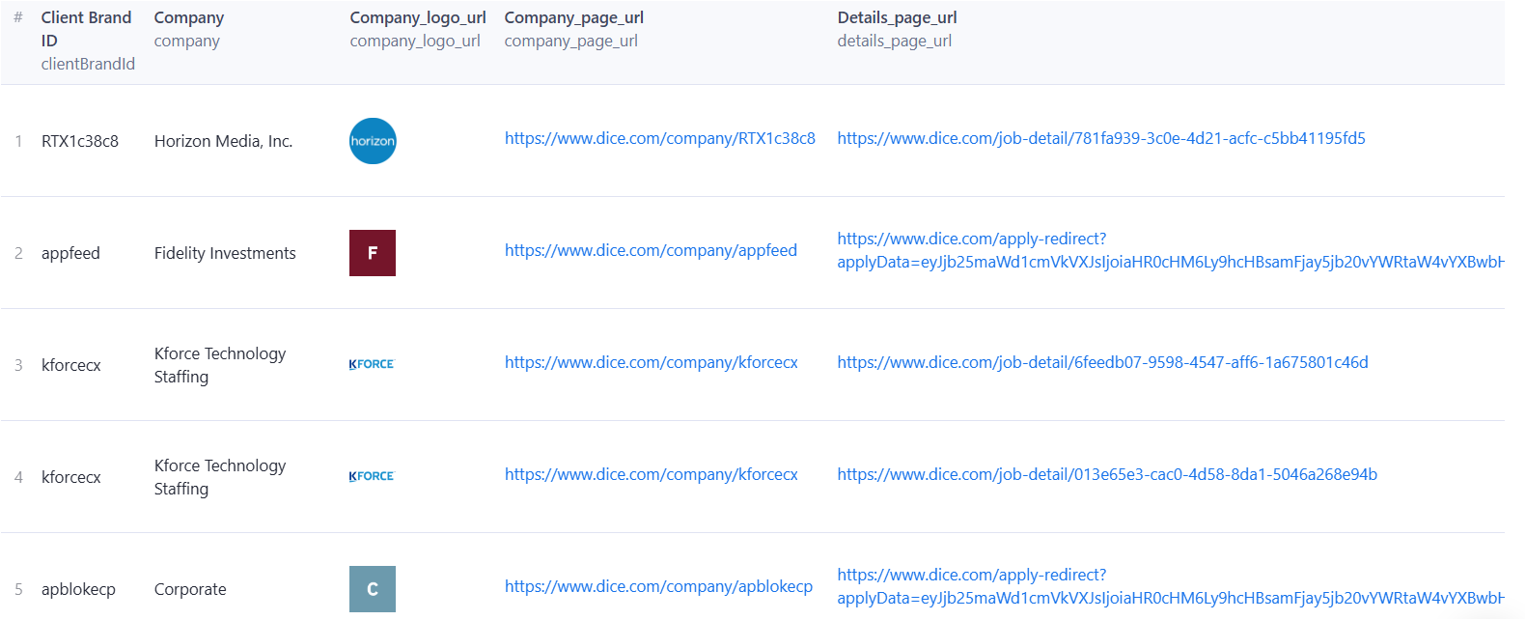
Task: Click row number 3
Action: click(18, 365)
